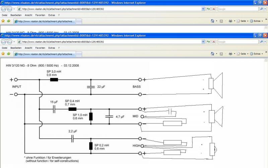
Task: Click the Print icon in the lower window
Action: [230, 54]
